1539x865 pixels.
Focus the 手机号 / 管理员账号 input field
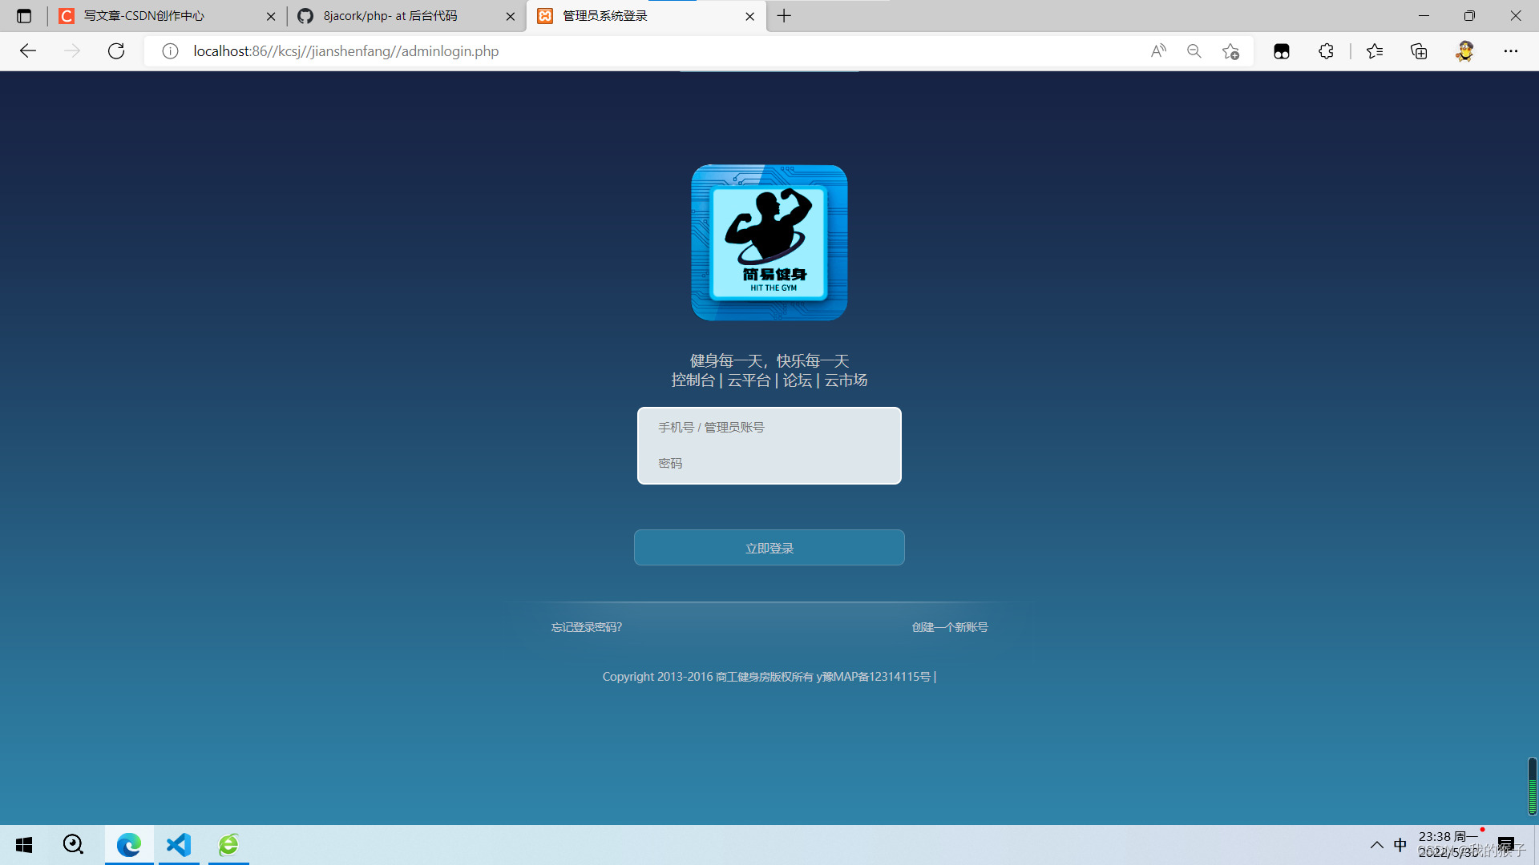(769, 428)
